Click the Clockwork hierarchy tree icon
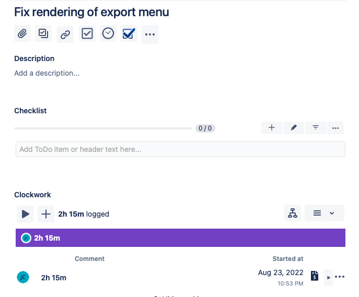Image resolution: width=359 pixels, height=297 pixels. click(x=293, y=213)
